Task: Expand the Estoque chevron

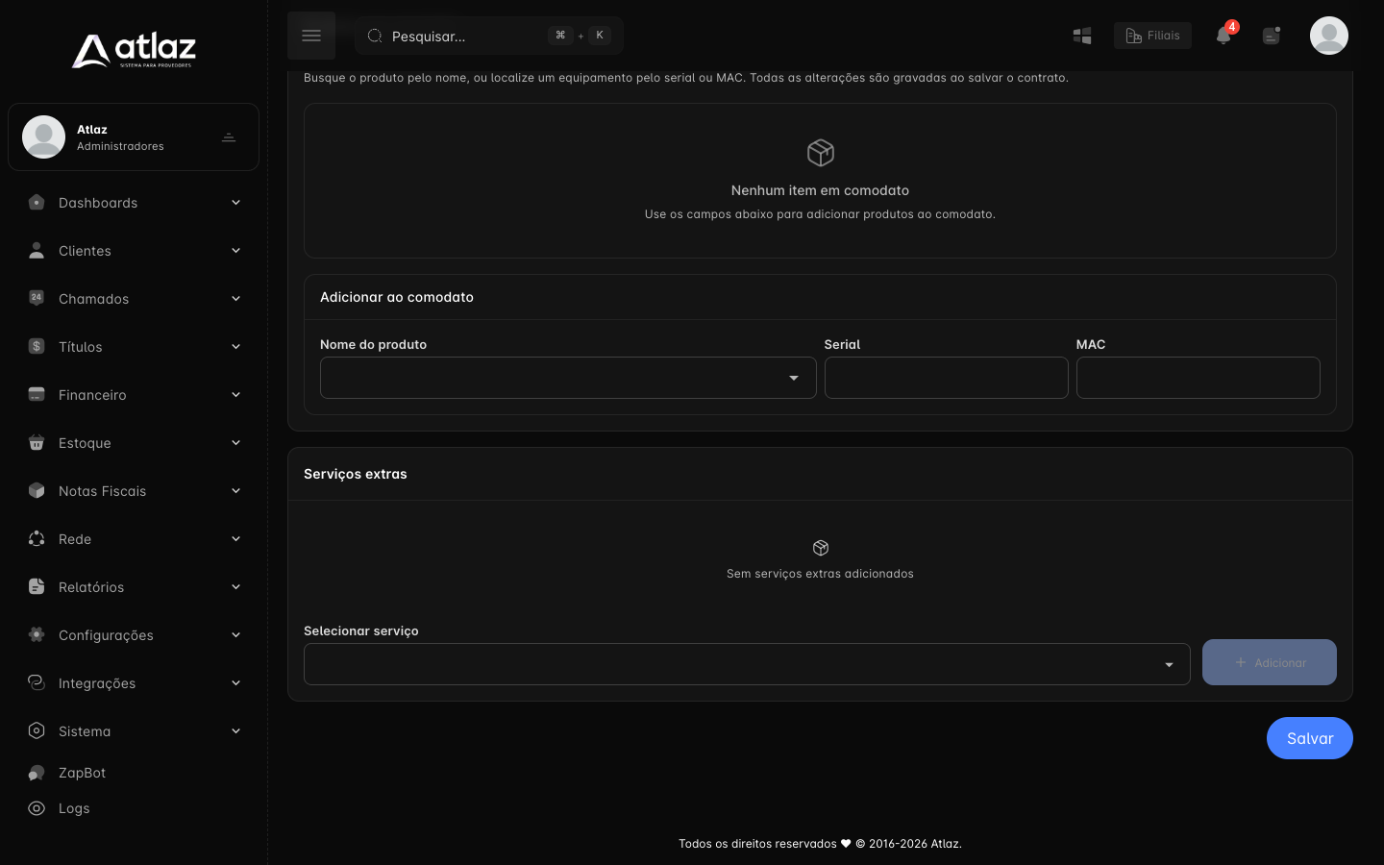Action: click(235, 442)
